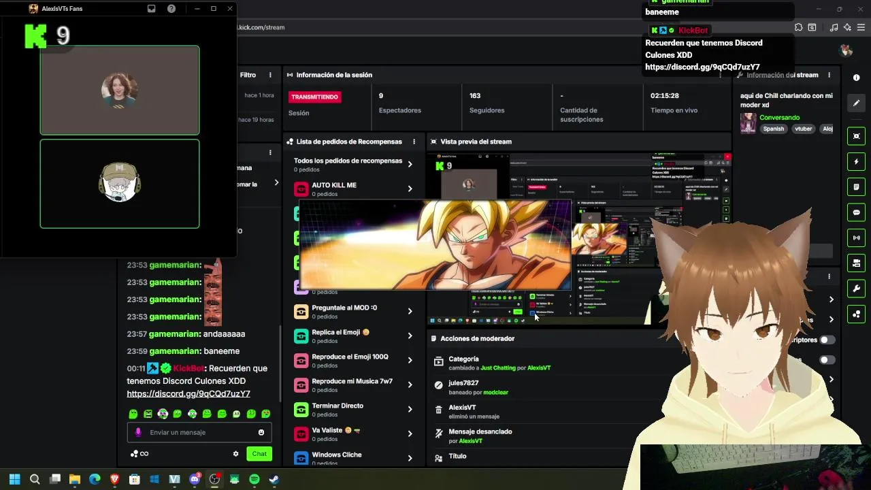The image size is (871, 490).
Task: Open Steam from taskbar
Action: [x=274, y=479]
